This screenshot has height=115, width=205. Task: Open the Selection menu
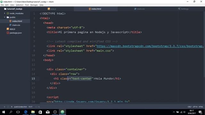[x=20, y=5]
